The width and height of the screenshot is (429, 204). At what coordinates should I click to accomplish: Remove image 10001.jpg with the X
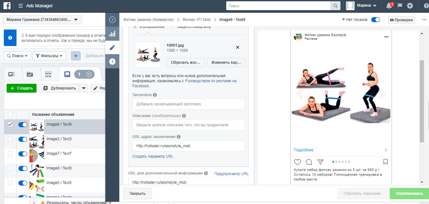point(238,47)
